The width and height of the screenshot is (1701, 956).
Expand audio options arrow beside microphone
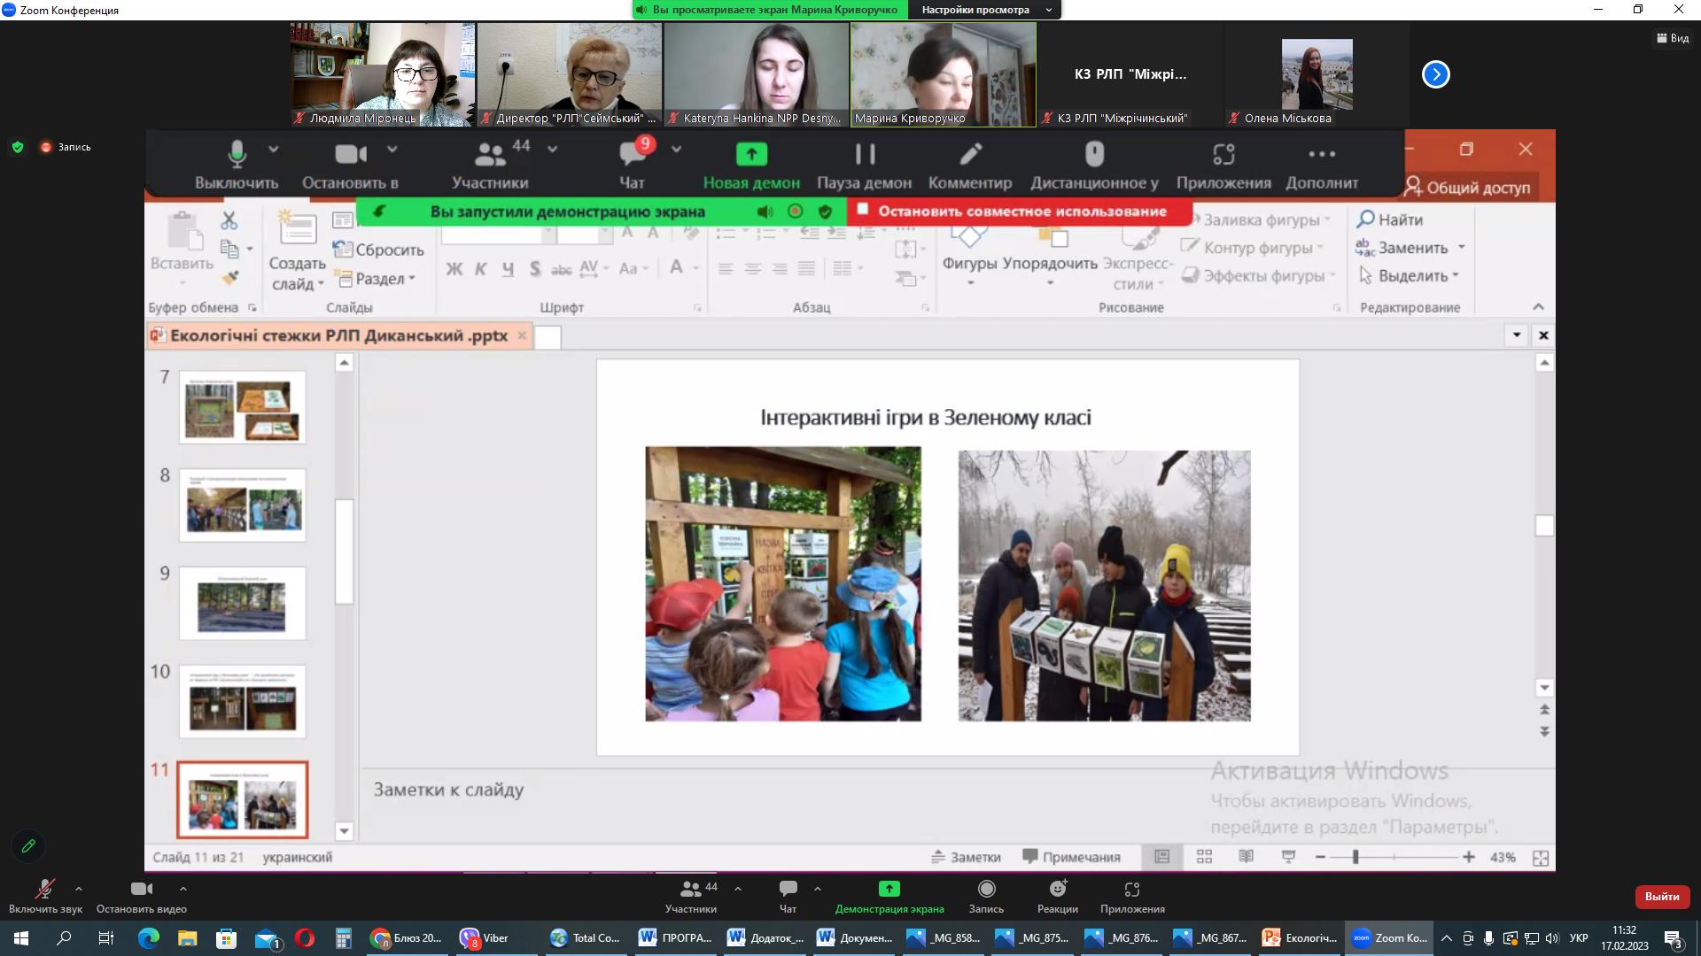(x=79, y=889)
